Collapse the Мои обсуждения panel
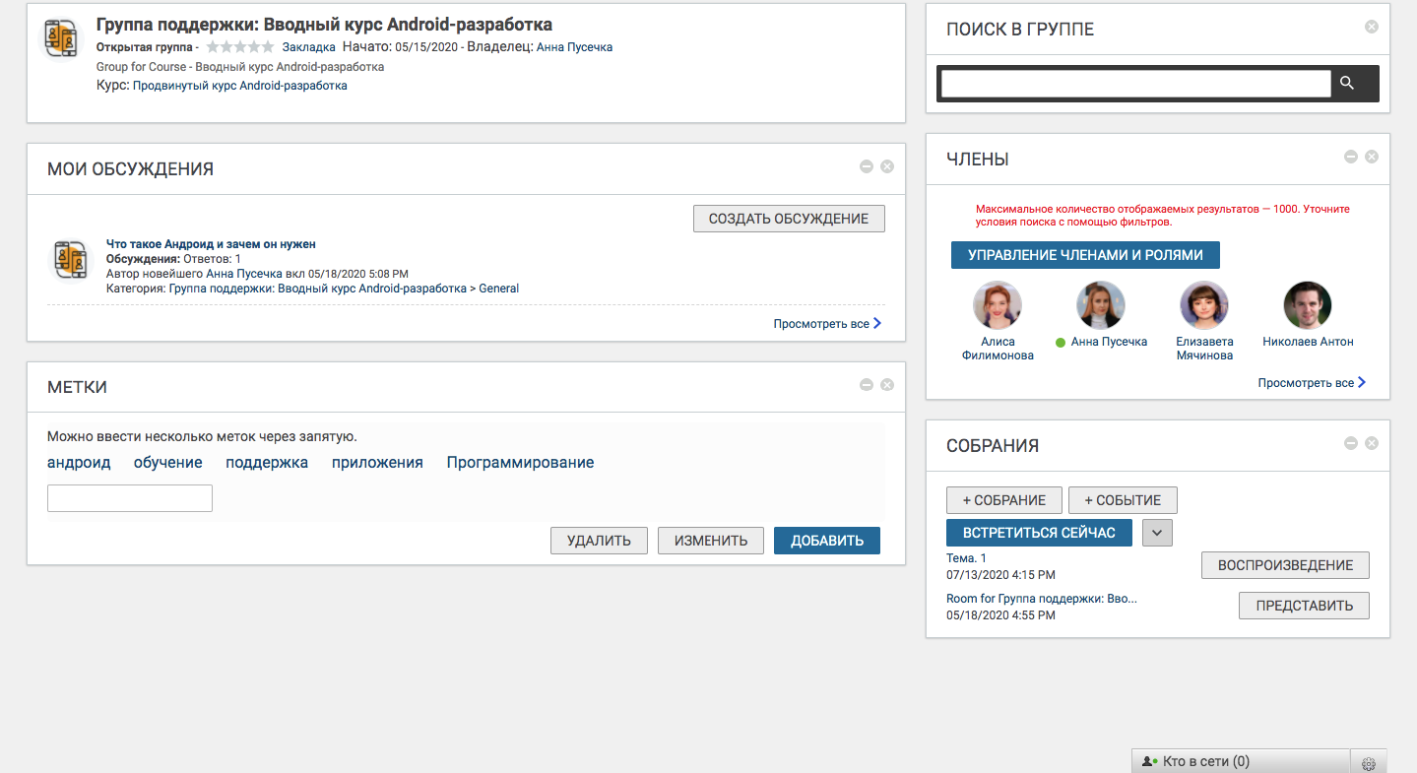The height and width of the screenshot is (773, 1417). click(x=867, y=167)
